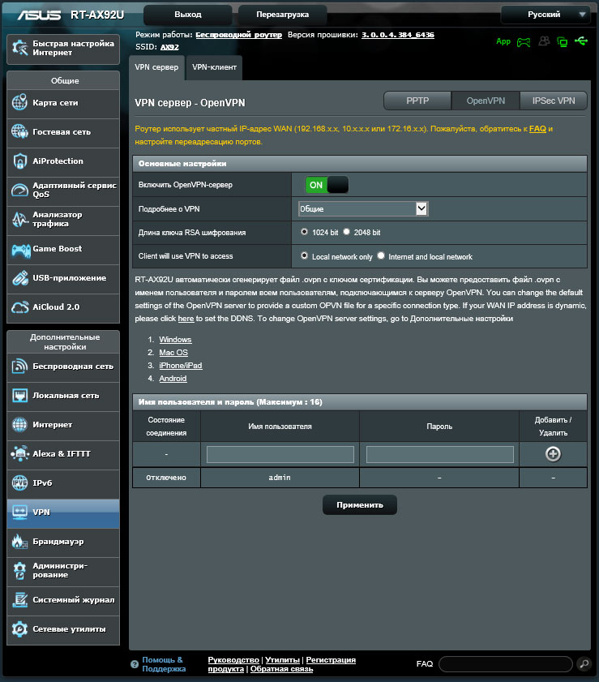This screenshot has width=599, height=682.
Task: Open the iPhone/iPad setup guide link
Action: [x=181, y=366]
